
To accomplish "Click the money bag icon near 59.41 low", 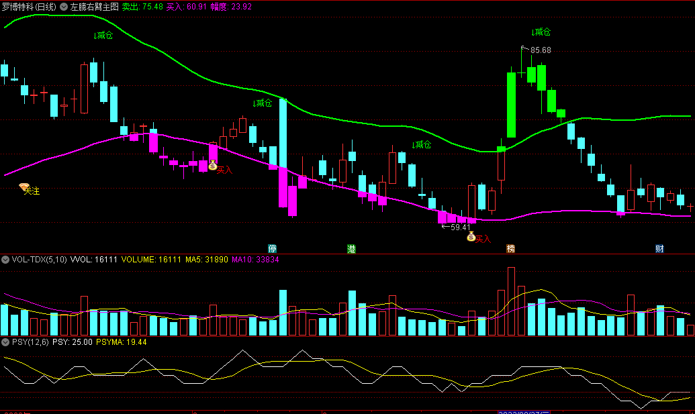I will coord(471,237).
